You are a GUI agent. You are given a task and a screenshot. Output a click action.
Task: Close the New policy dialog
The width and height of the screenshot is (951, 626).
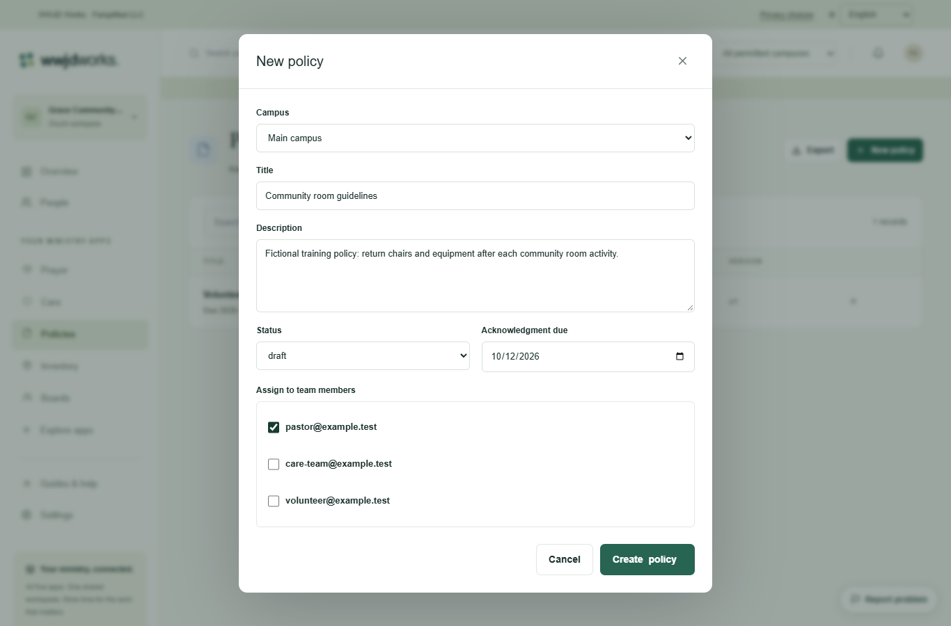[682, 61]
